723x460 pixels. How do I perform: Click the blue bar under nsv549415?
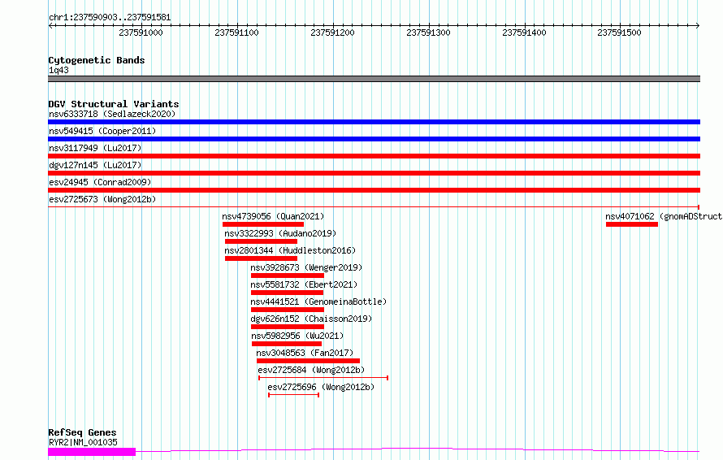(374, 139)
